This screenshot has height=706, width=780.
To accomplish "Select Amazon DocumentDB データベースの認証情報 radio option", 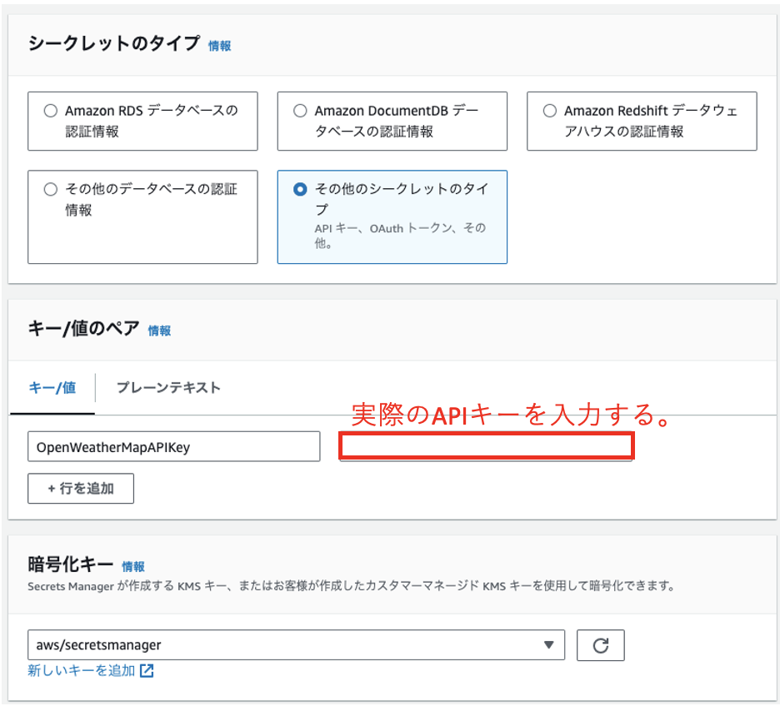I will [x=300, y=111].
